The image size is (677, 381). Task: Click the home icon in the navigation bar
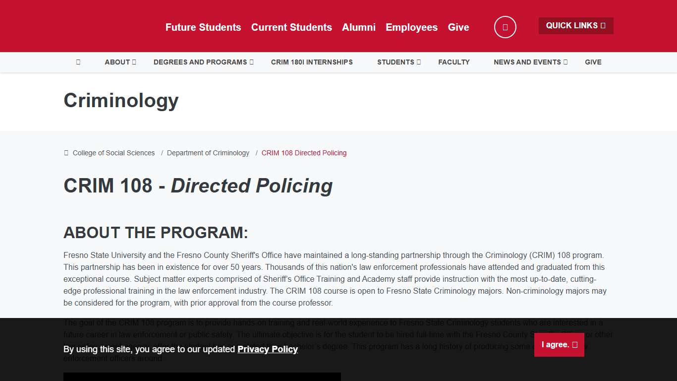click(x=78, y=62)
